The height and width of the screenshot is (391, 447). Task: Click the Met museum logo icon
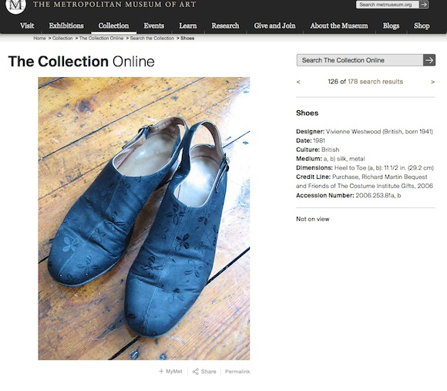[x=15, y=5]
